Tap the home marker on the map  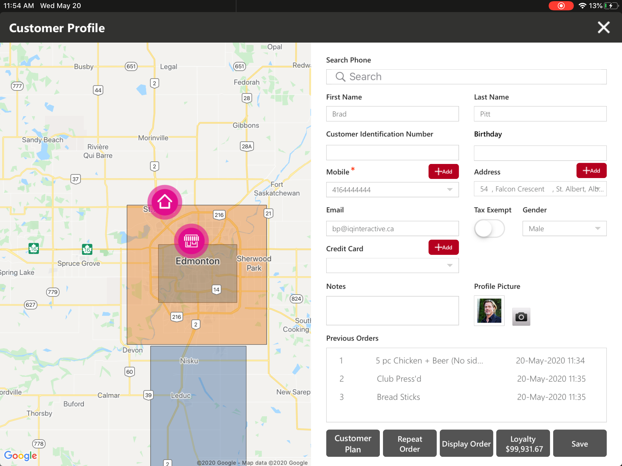coord(165,202)
